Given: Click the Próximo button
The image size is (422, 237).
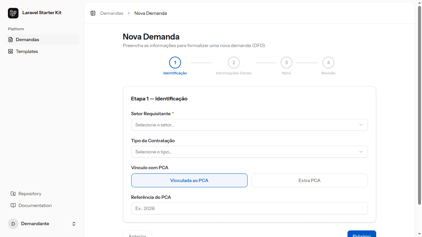Looking at the screenshot, I should tap(362, 234).
